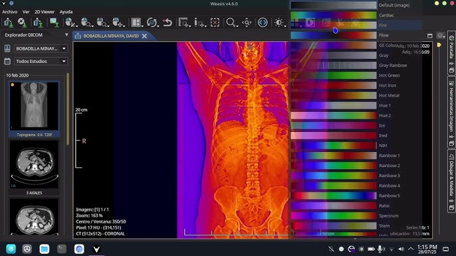Viewport: 456px width, 256px height.
Task: Choose the Flow color LUT
Action: click(x=356, y=35)
